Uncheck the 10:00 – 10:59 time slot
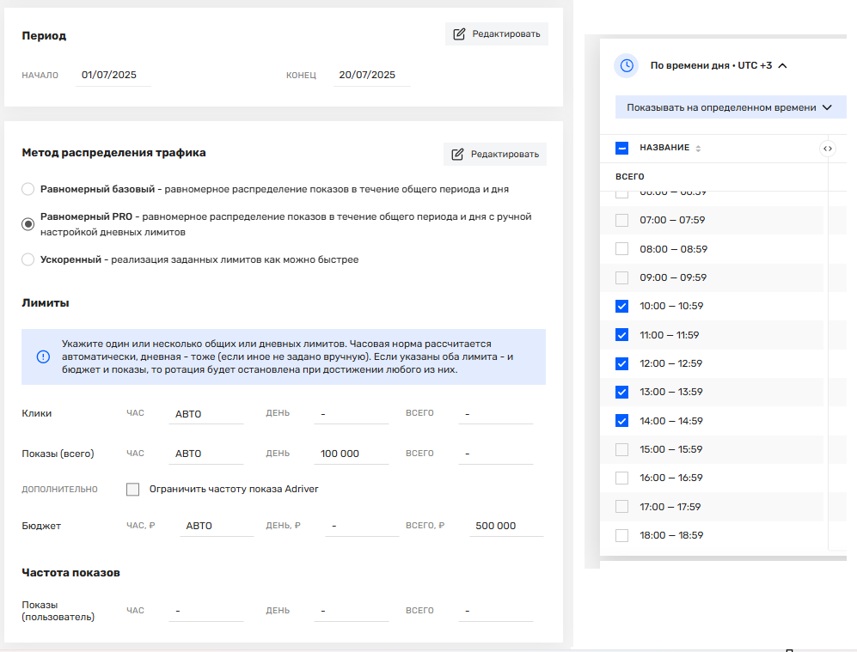The width and height of the screenshot is (857, 652). 621,307
